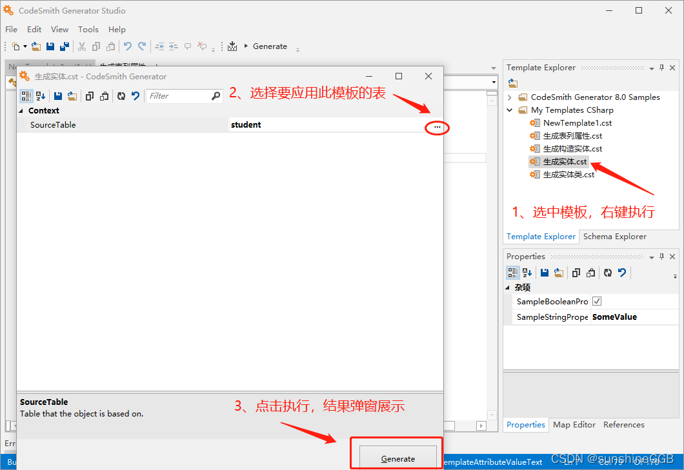684x470 pixels.
Task: Open the New document dropdown arrow
Action: click(x=25, y=46)
